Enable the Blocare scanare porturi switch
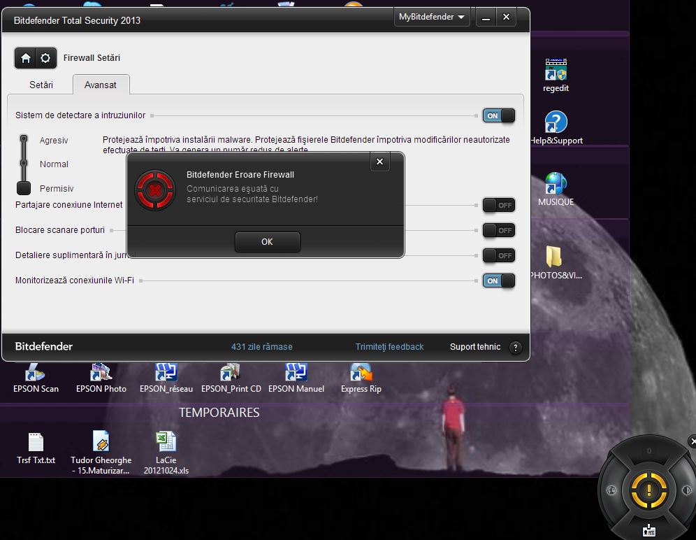 [499, 230]
